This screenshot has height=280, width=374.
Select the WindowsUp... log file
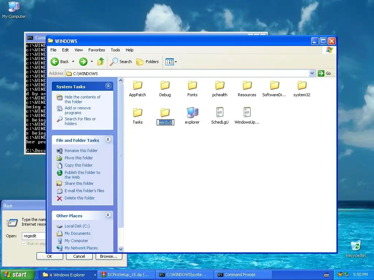[x=247, y=116]
